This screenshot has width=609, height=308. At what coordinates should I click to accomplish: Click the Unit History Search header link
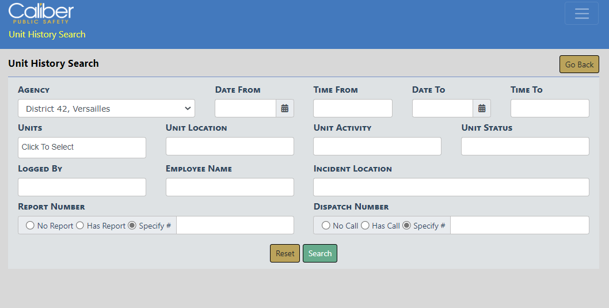(47, 35)
